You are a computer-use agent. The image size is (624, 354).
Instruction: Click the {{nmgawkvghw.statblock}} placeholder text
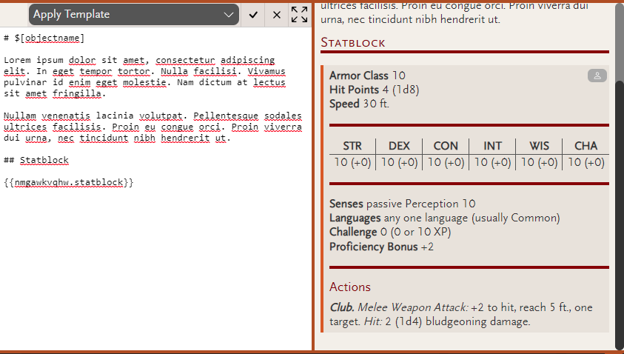pyautogui.click(x=69, y=182)
